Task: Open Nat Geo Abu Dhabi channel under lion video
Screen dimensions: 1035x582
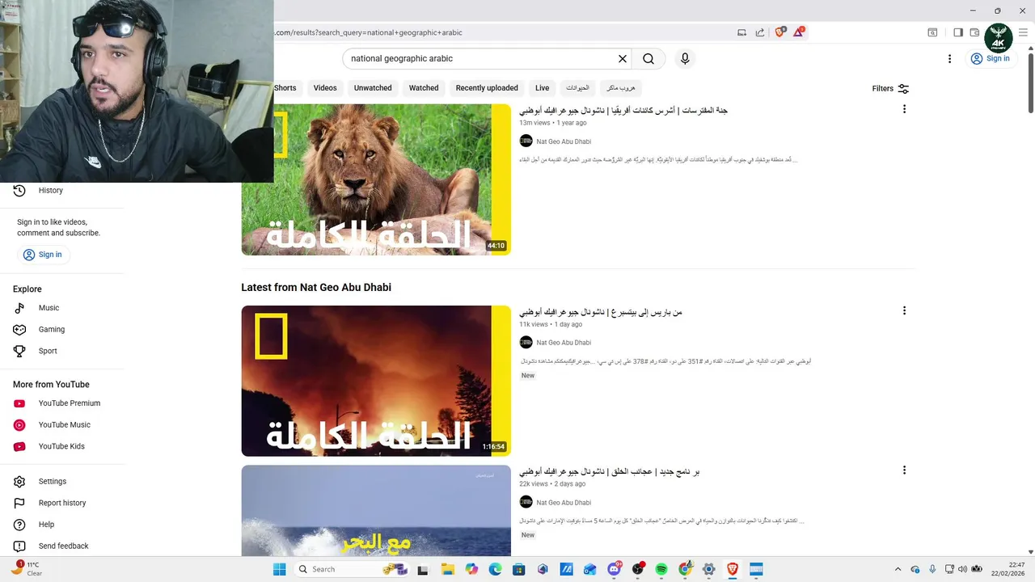Action: coord(564,141)
